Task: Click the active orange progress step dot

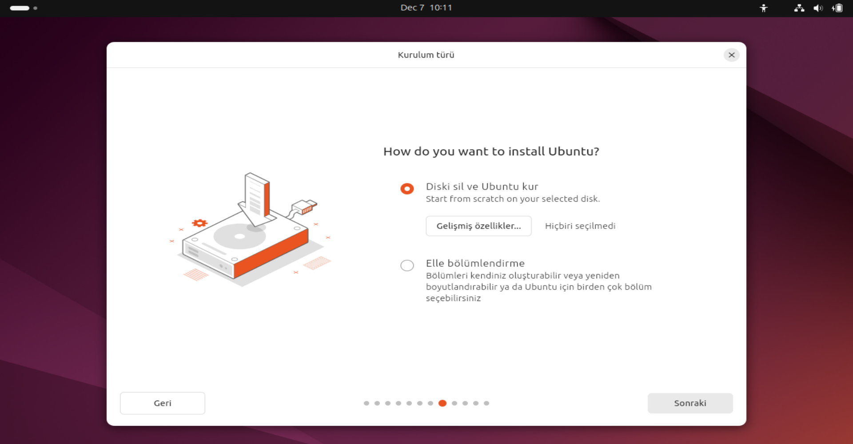Action: pos(442,403)
